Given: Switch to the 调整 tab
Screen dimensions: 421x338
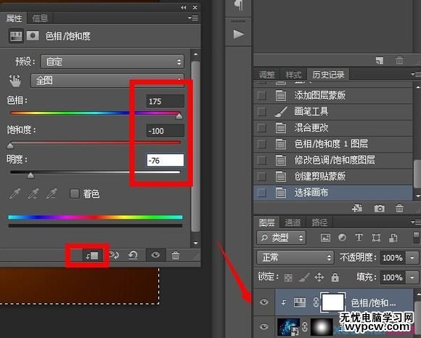Looking at the screenshot, I should [267, 75].
